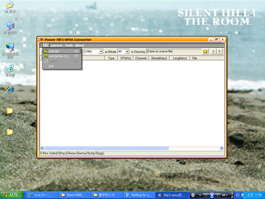Click the Media Player toolbar logo icon
The image size is (265, 199).
[193, 195]
